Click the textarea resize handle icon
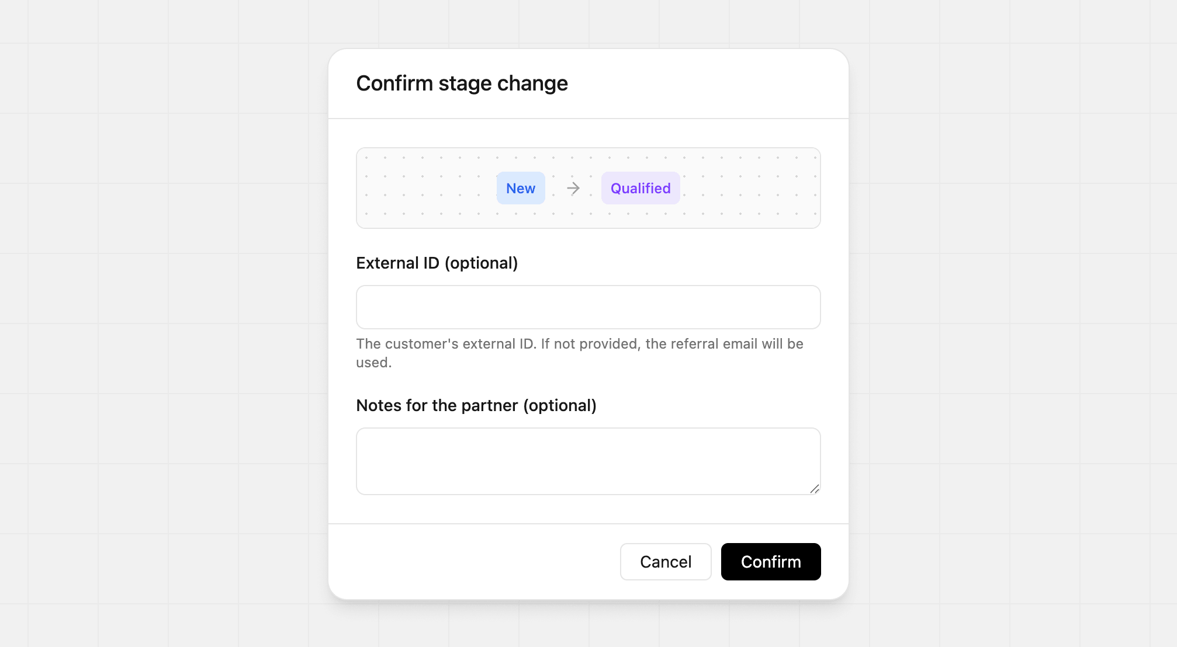The height and width of the screenshot is (647, 1177). pos(816,489)
